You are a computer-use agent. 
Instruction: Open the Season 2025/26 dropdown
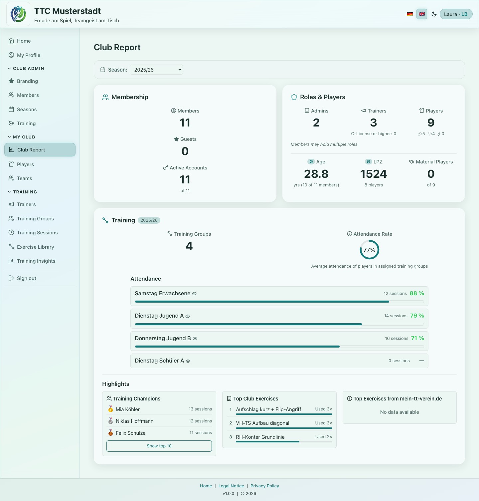click(156, 70)
